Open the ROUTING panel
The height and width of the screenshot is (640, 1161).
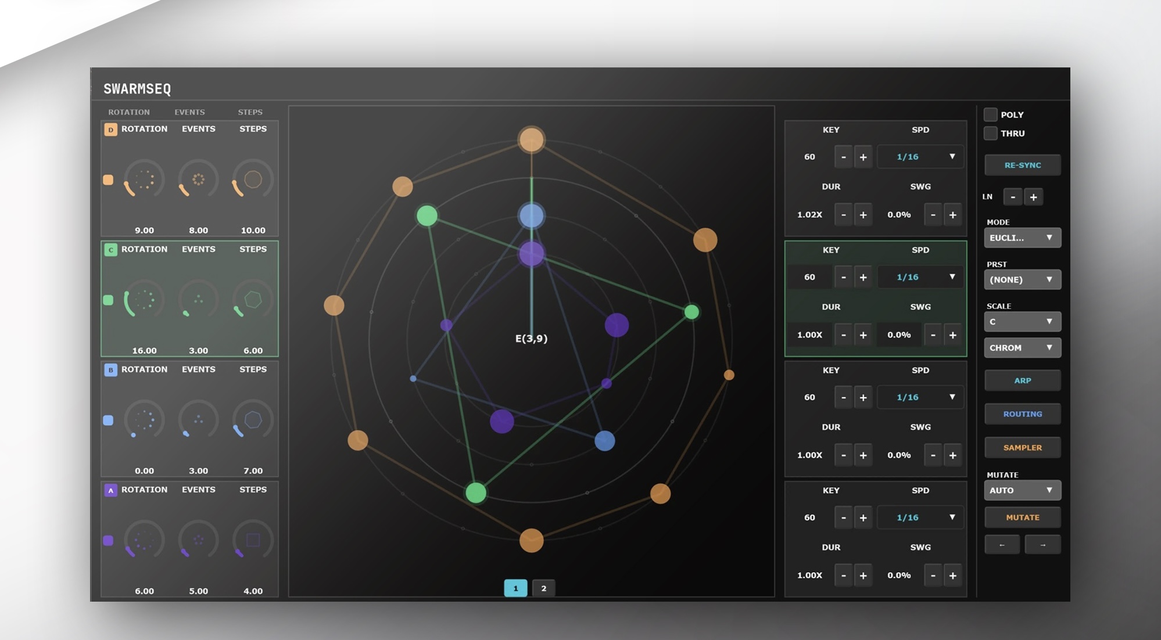(1022, 414)
